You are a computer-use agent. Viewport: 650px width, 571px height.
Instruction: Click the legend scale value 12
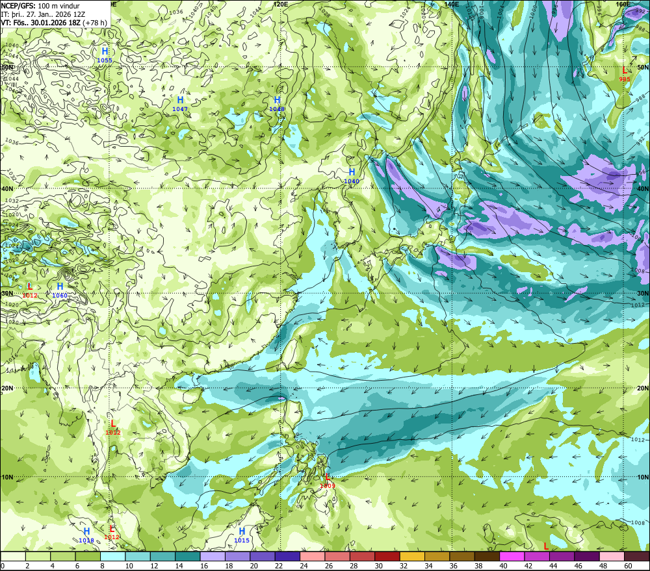[x=154, y=566]
